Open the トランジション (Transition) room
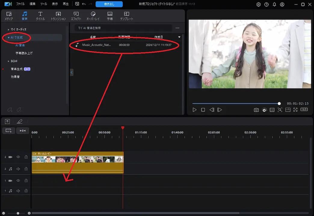 [x=58, y=16]
